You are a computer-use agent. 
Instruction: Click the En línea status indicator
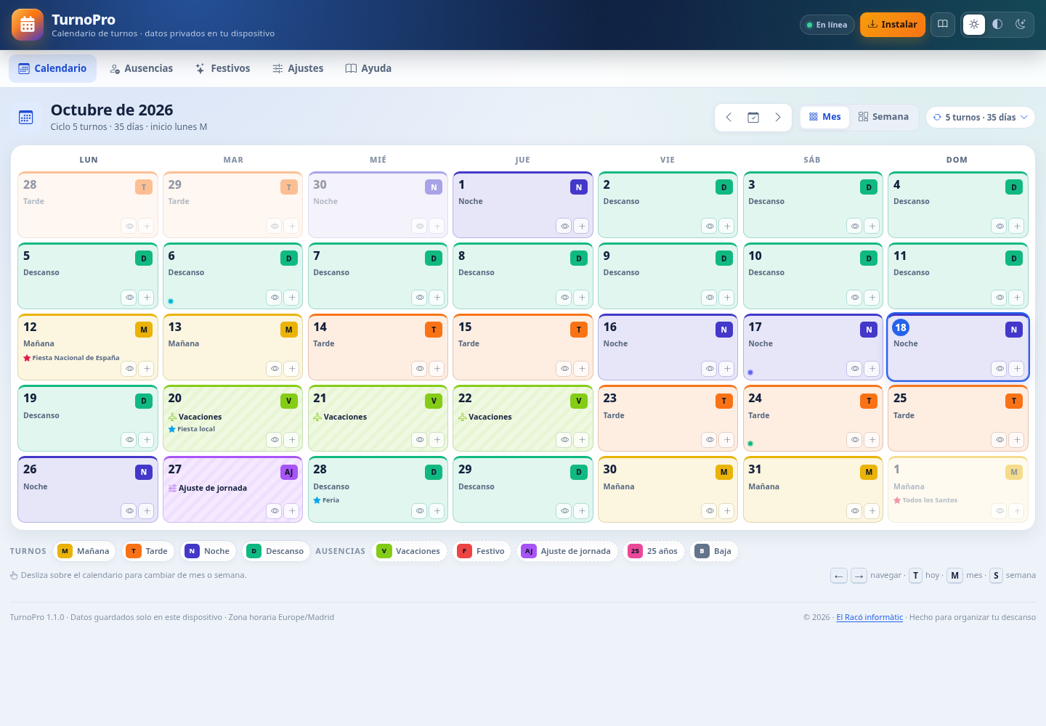click(x=827, y=25)
